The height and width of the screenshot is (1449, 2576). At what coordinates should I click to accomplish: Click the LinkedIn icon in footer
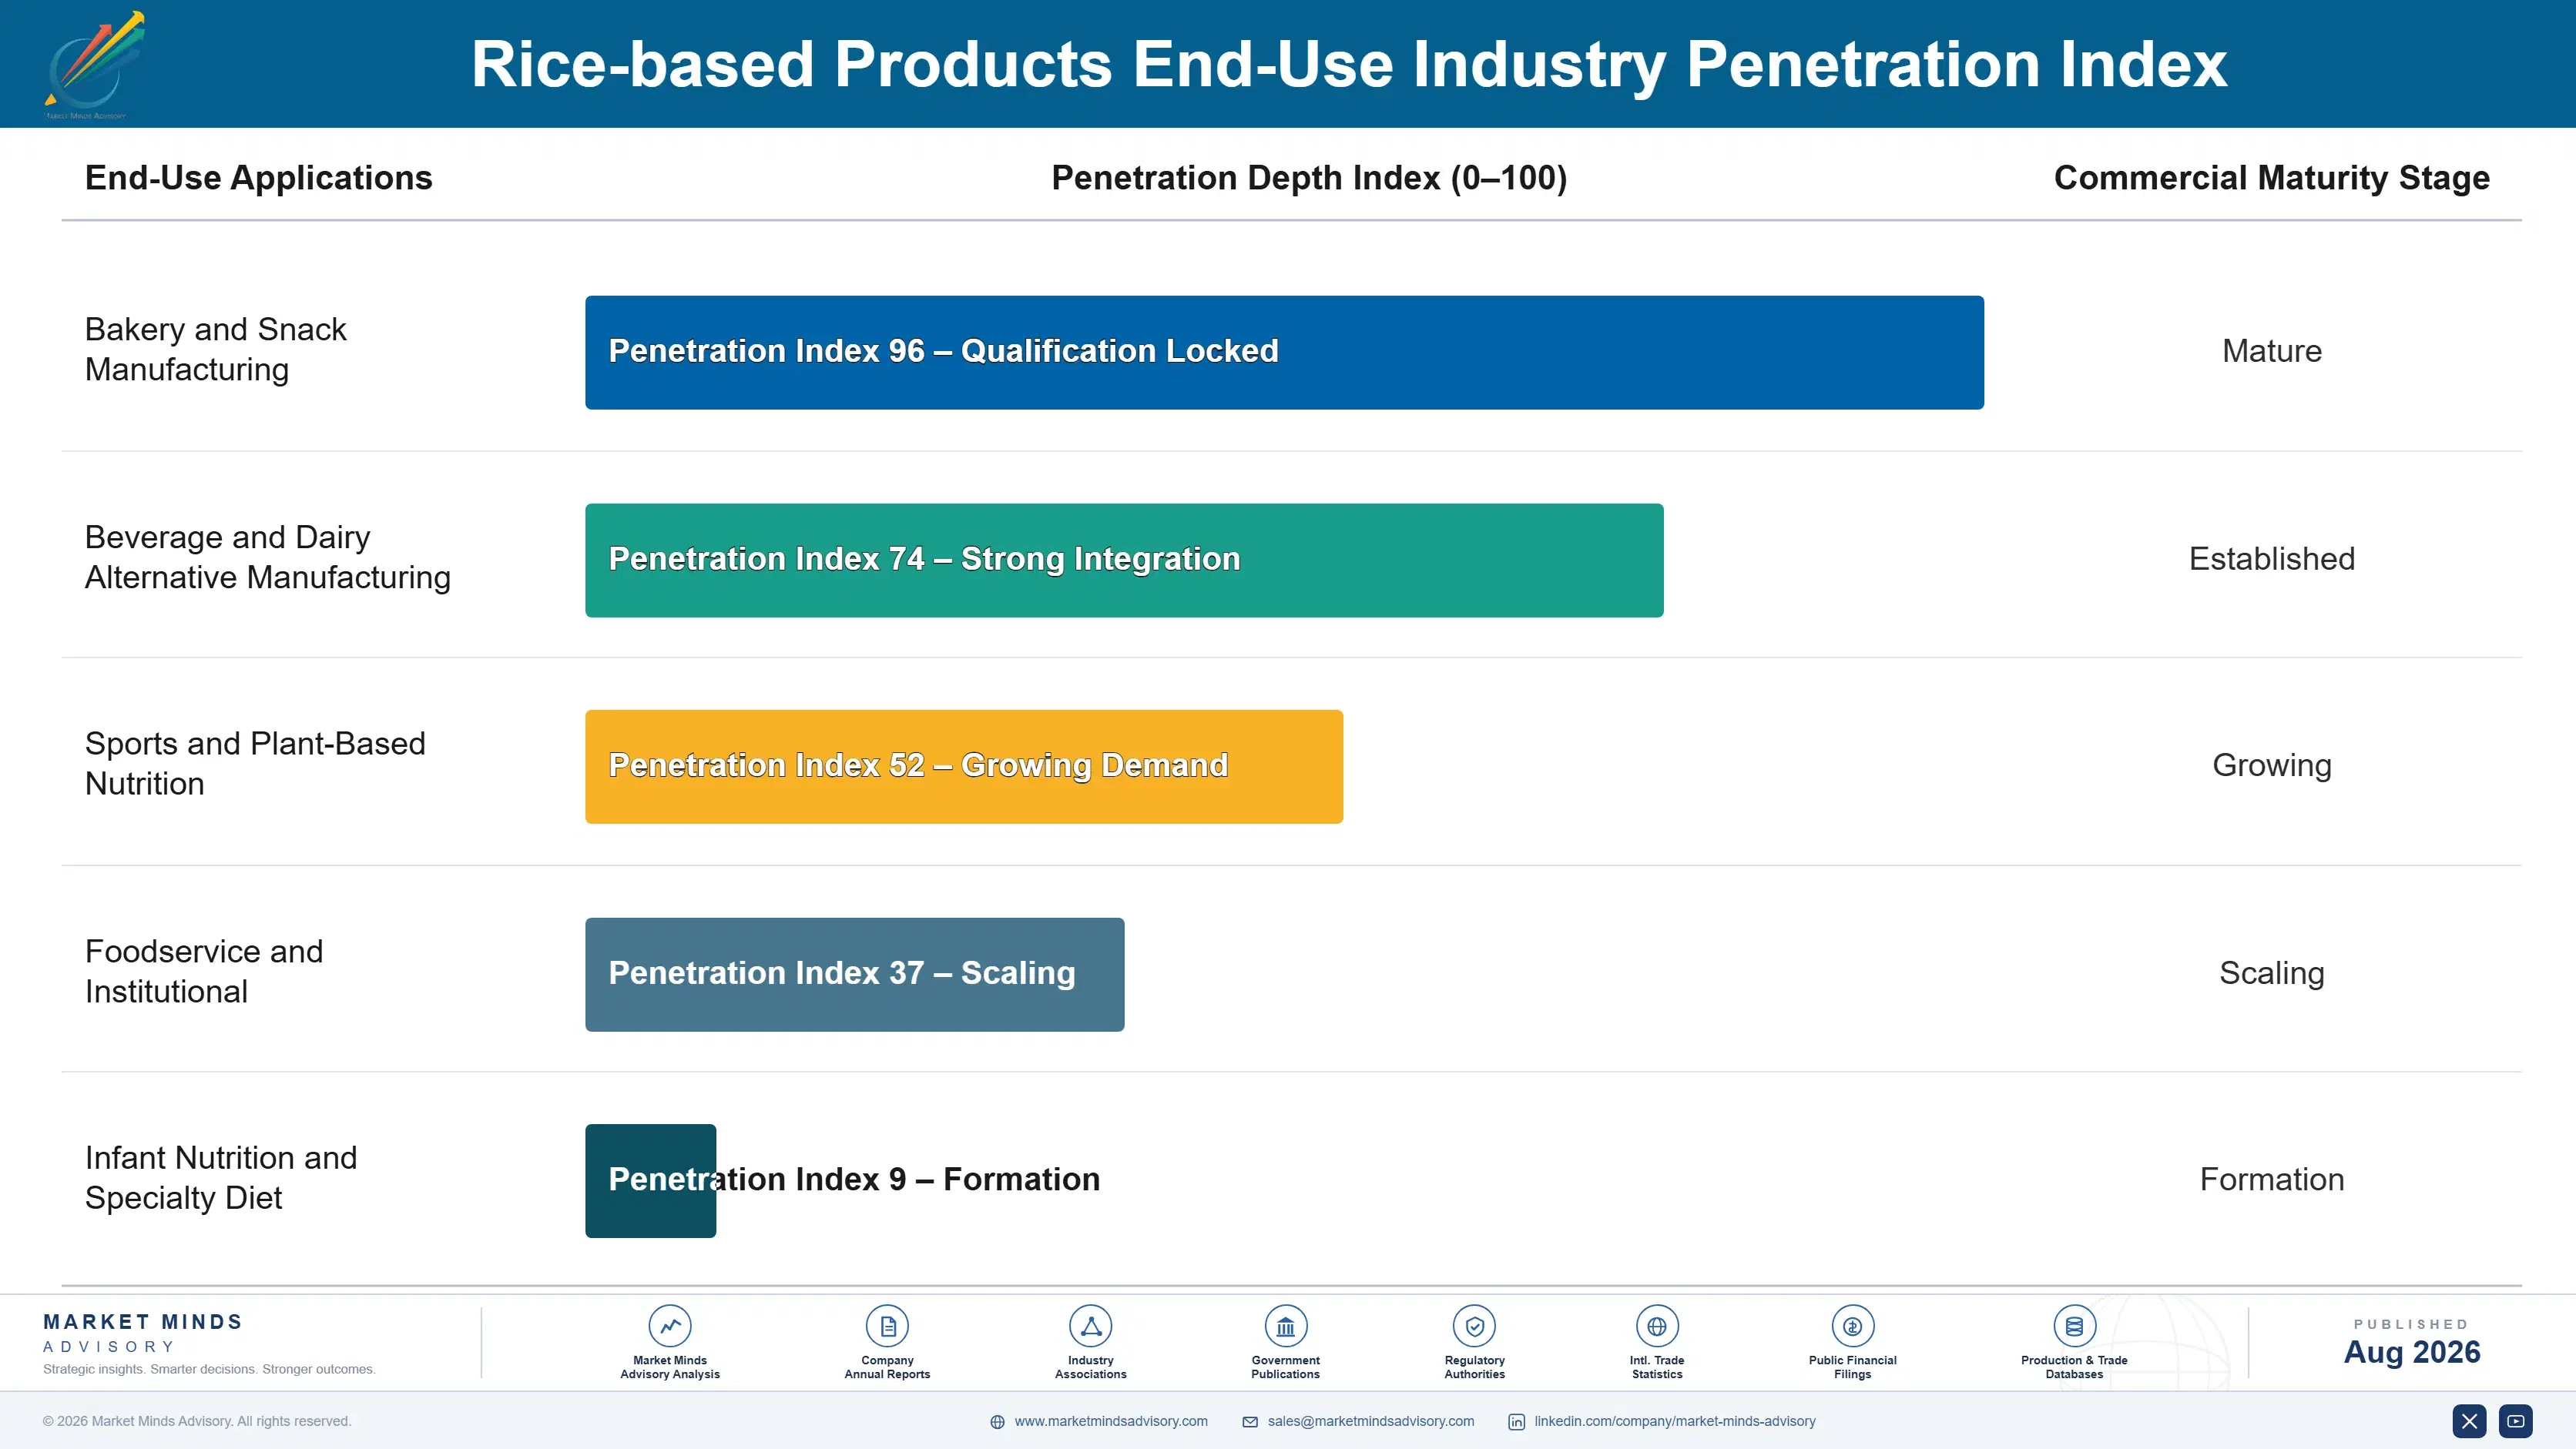click(x=1516, y=1422)
